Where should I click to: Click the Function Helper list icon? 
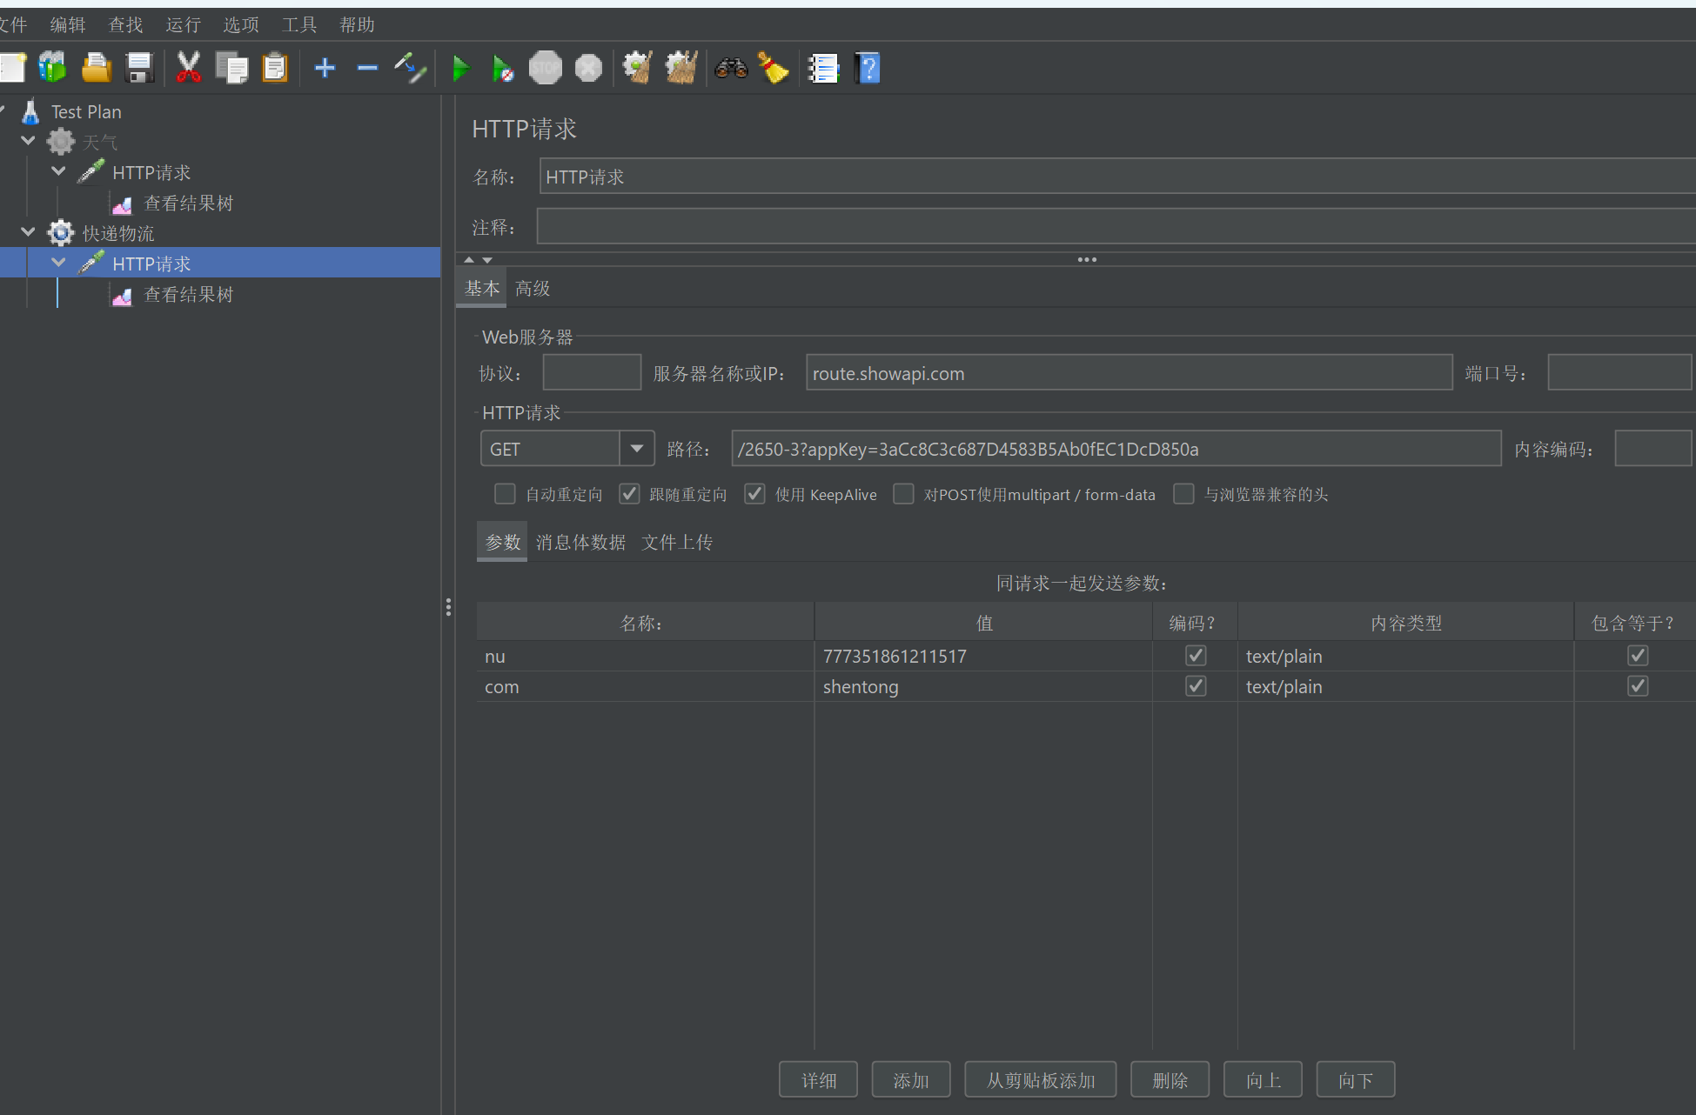click(x=822, y=68)
